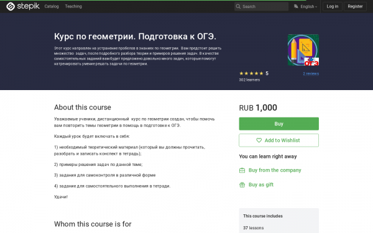Click the 37 lessons text
Image resolution: width=373 pixels, height=233 pixels.
pyautogui.click(x=254, y=228)
